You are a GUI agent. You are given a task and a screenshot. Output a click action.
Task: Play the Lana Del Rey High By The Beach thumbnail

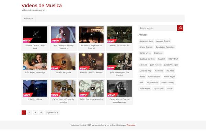(63, 35)
